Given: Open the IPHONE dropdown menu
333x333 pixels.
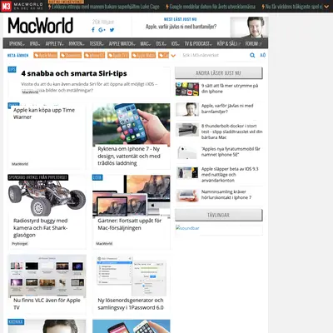Looking at the screenshot, I should (17, 43).
